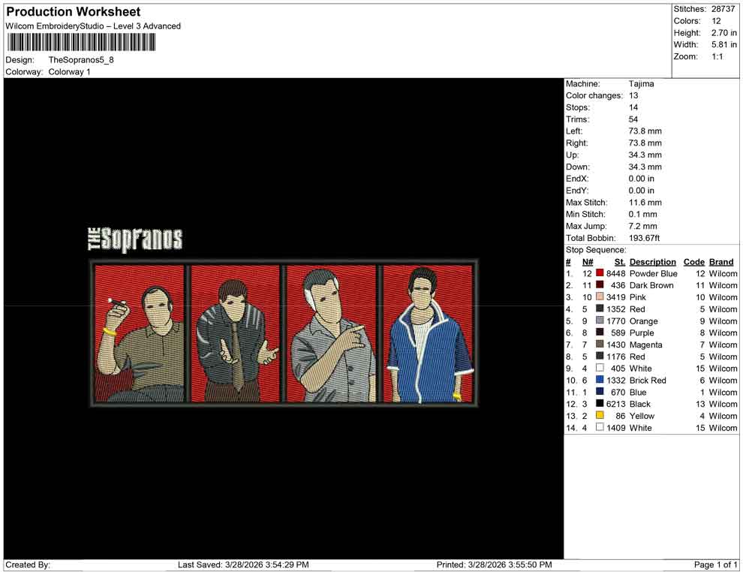Click the stitch count 3419
This screenshot has height=572, width=743.
616,297
